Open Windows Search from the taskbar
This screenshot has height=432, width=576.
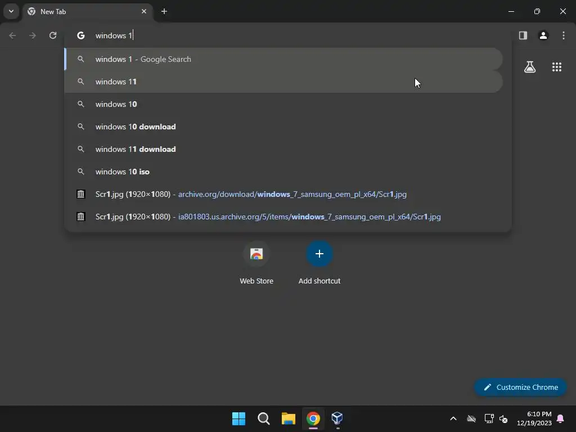264,418
